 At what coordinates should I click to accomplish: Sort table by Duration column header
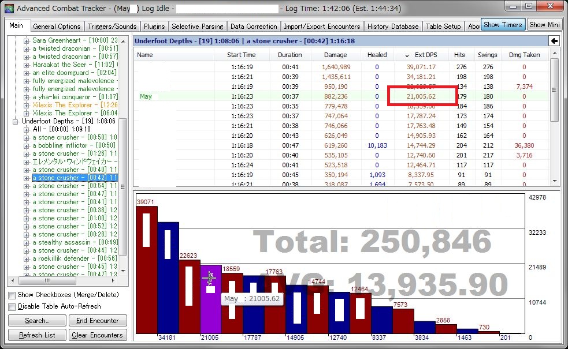click(x=289, y=55)
